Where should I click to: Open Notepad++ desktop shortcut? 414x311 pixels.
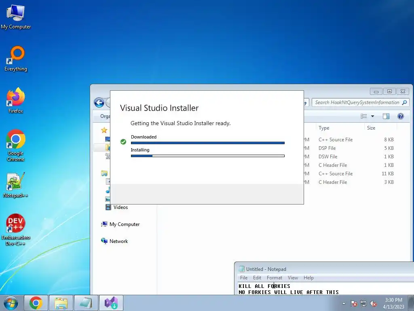[16, 185]
